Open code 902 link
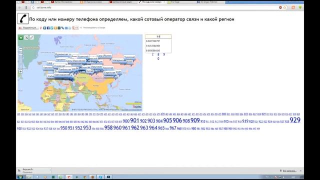Image resolution: width=320 pixels, height=180 pixels. (143, 121)
